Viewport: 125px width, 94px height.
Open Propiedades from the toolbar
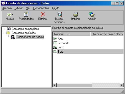pos(26,16)
